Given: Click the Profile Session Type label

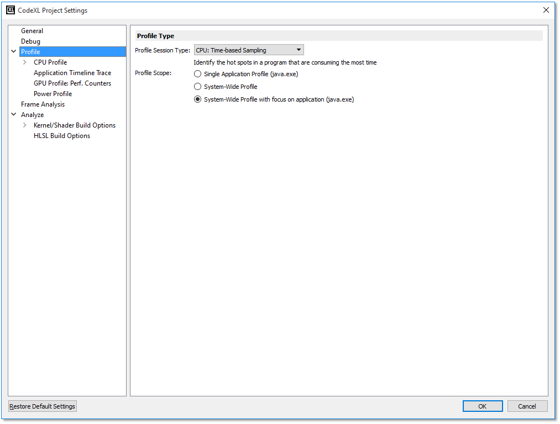Looking at the screenshot, I should [x=163, y=50].
